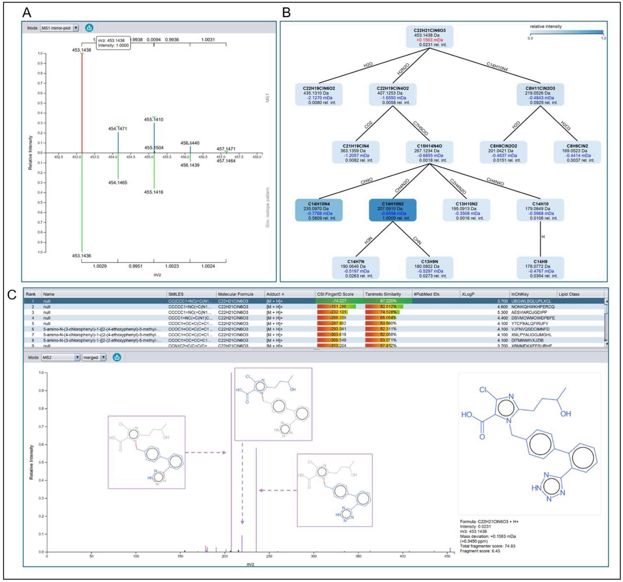Click the relative intensity color gradient bar
The width and height of the screenshot is (623, 582).
[x=566, y=32]
